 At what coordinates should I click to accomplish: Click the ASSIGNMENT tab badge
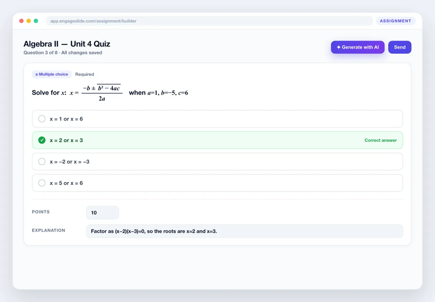click(395, 21)
